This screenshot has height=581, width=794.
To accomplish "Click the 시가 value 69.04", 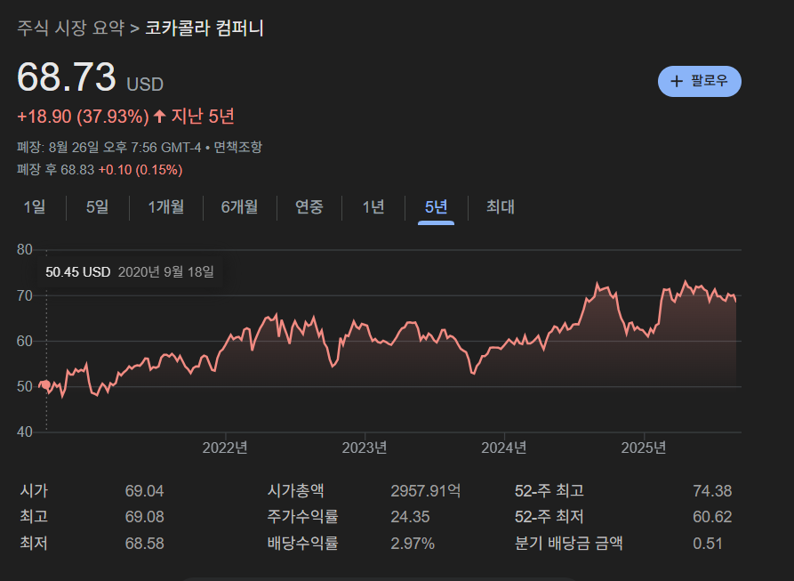I will click(144, 491).
